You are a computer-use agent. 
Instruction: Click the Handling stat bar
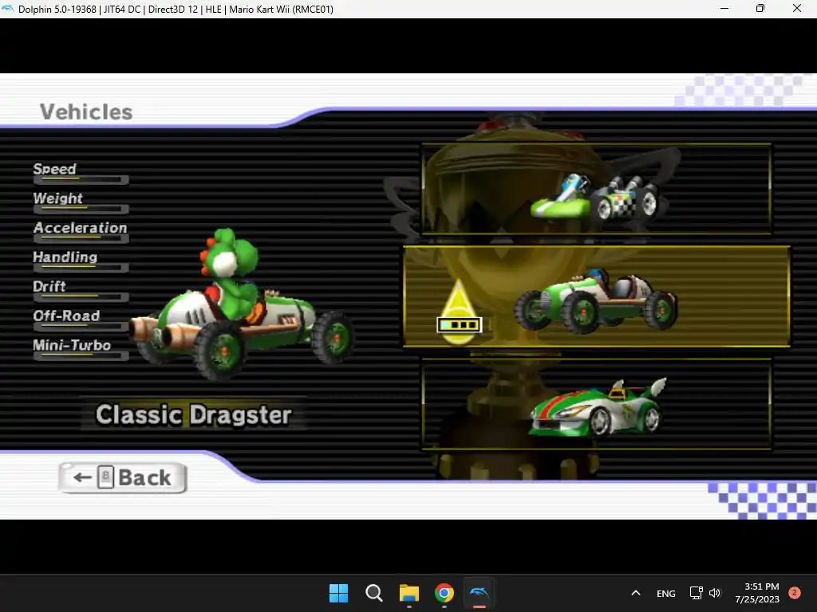click(x=81, y=268)
